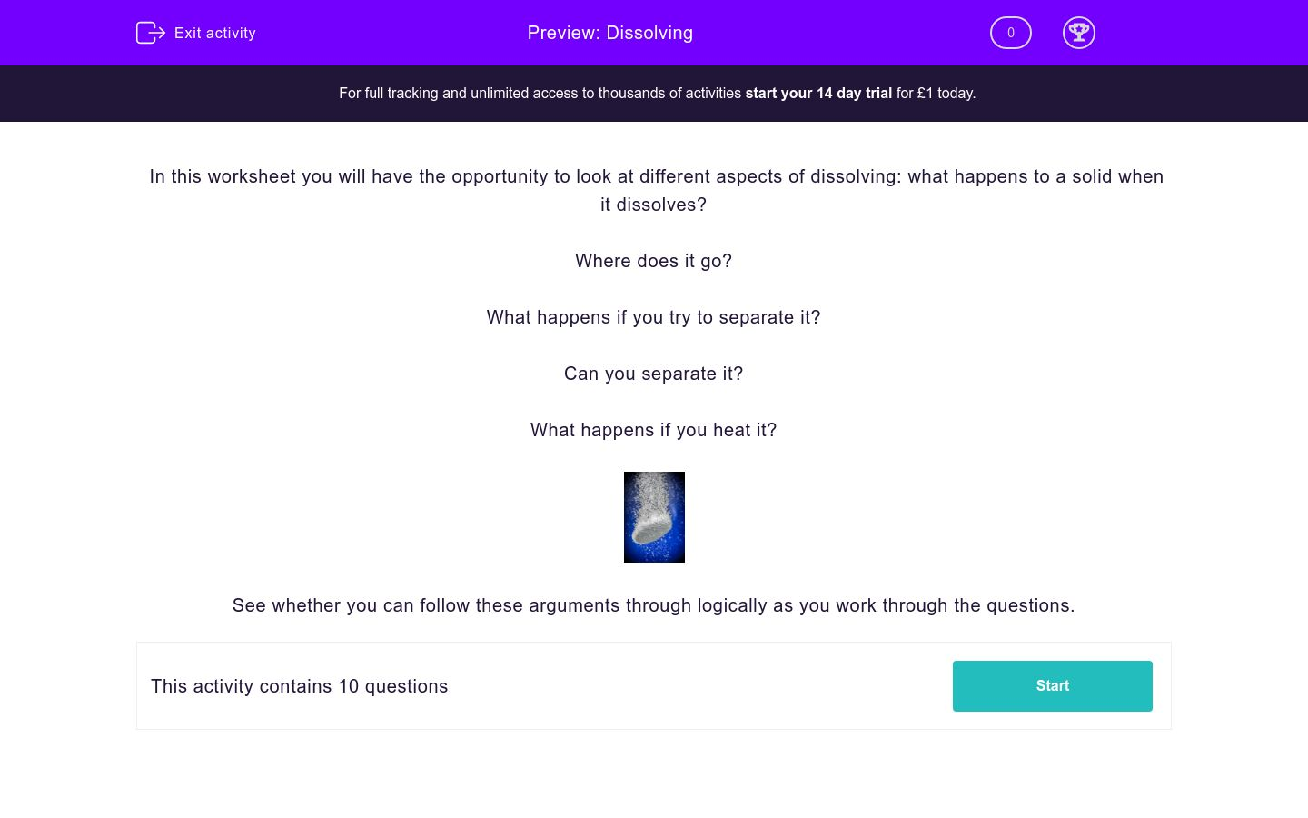This screenshot has width=1308, height=818.
Task: Click 'What happens if you heat it?' text
Action: click(x=653, y=430)
